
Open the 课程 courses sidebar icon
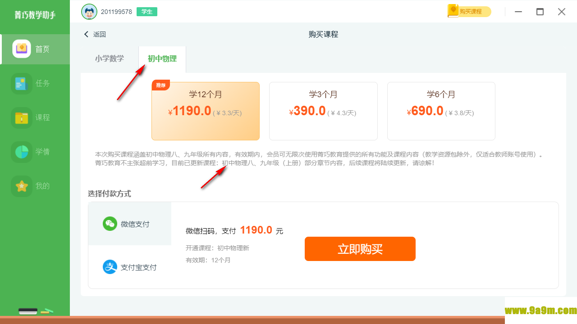(x=22, y=118)
